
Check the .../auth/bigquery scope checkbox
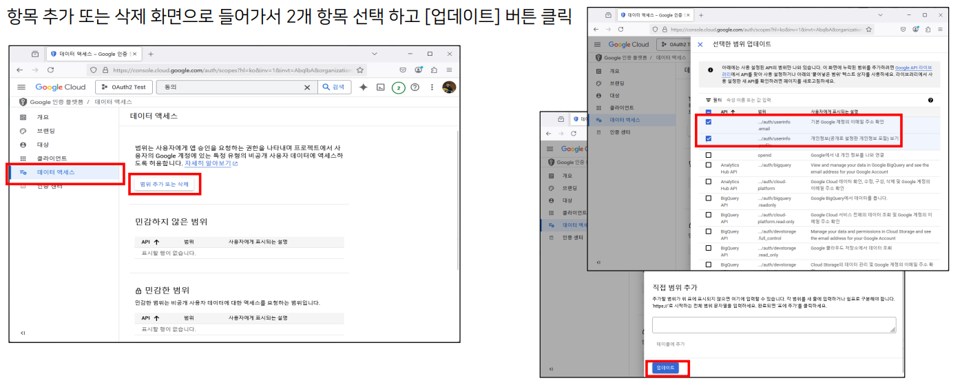pyautogui.click(x=709, y=165)
